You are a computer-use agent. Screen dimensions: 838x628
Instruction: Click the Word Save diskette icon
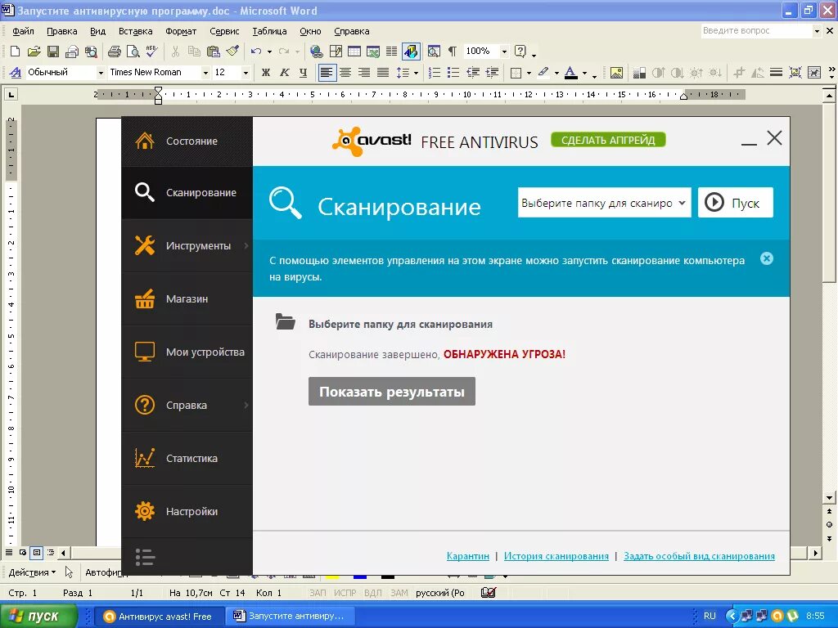[53, 52]
